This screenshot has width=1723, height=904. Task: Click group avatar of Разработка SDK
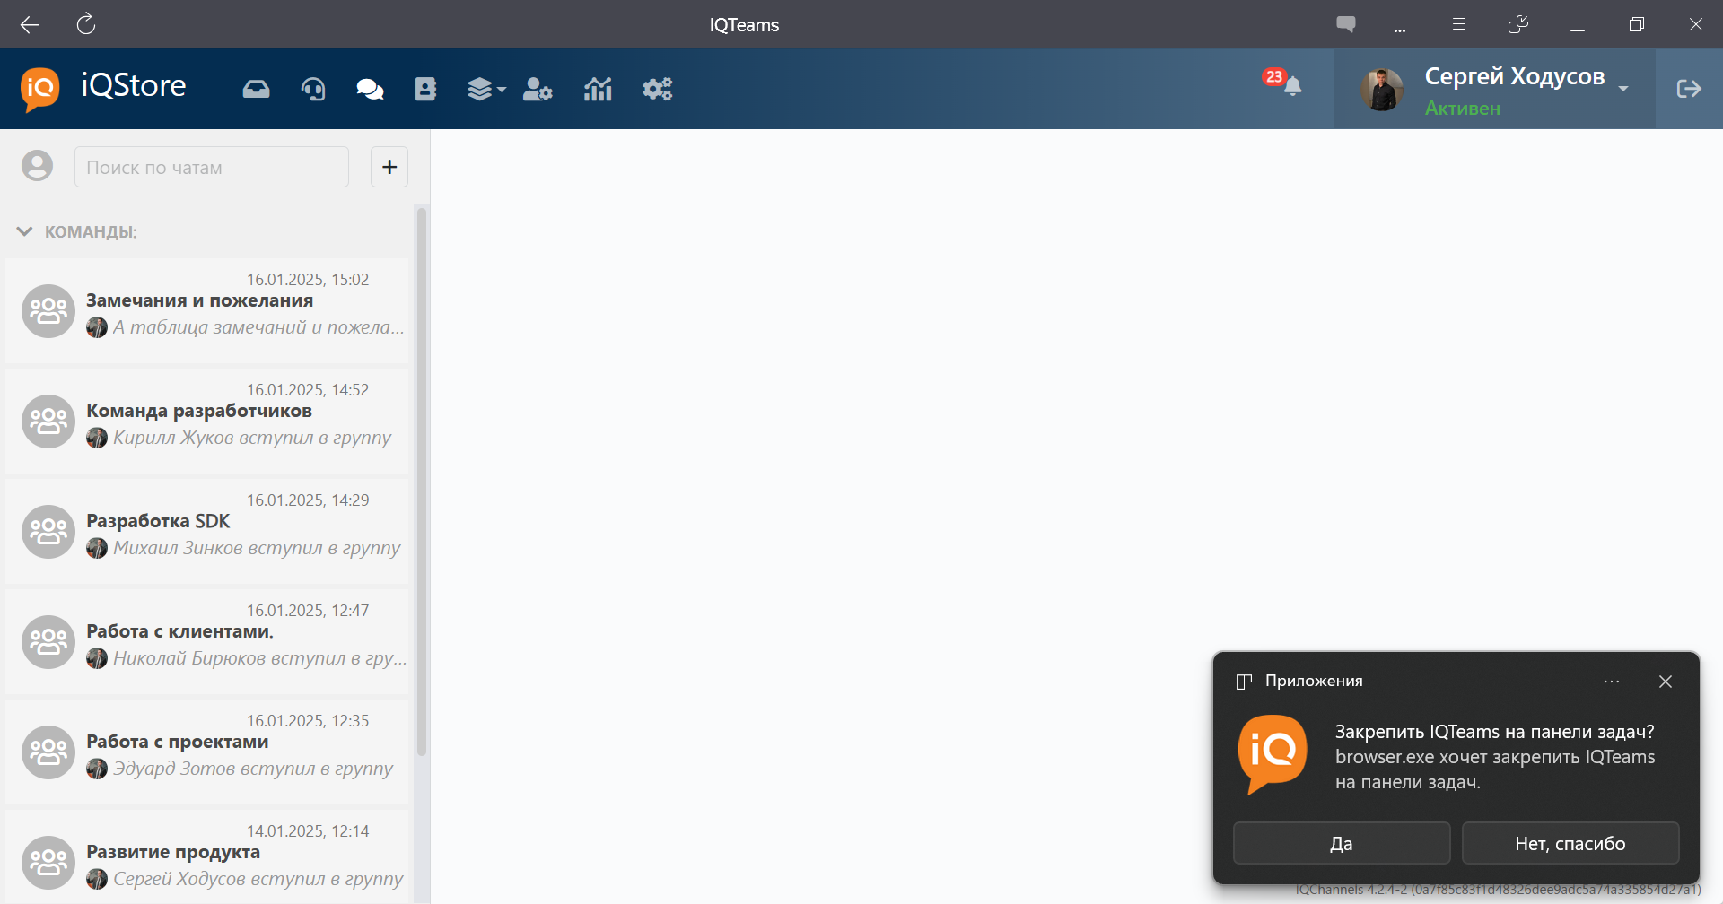click(48, 532)
